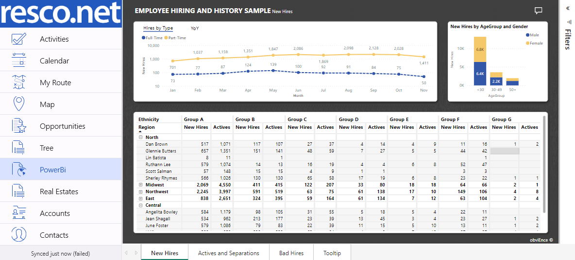Image resolution: width=575 pixels, height=260 pixels.
Task: Click the Opportunities sidebar icon
Action: click(18, 126)
